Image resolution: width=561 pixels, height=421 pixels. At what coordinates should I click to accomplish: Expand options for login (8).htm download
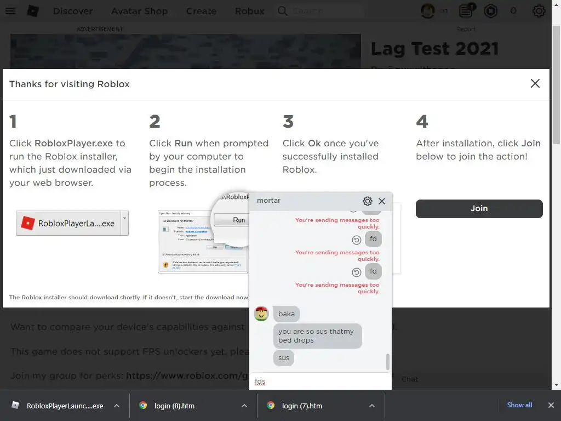244,406
